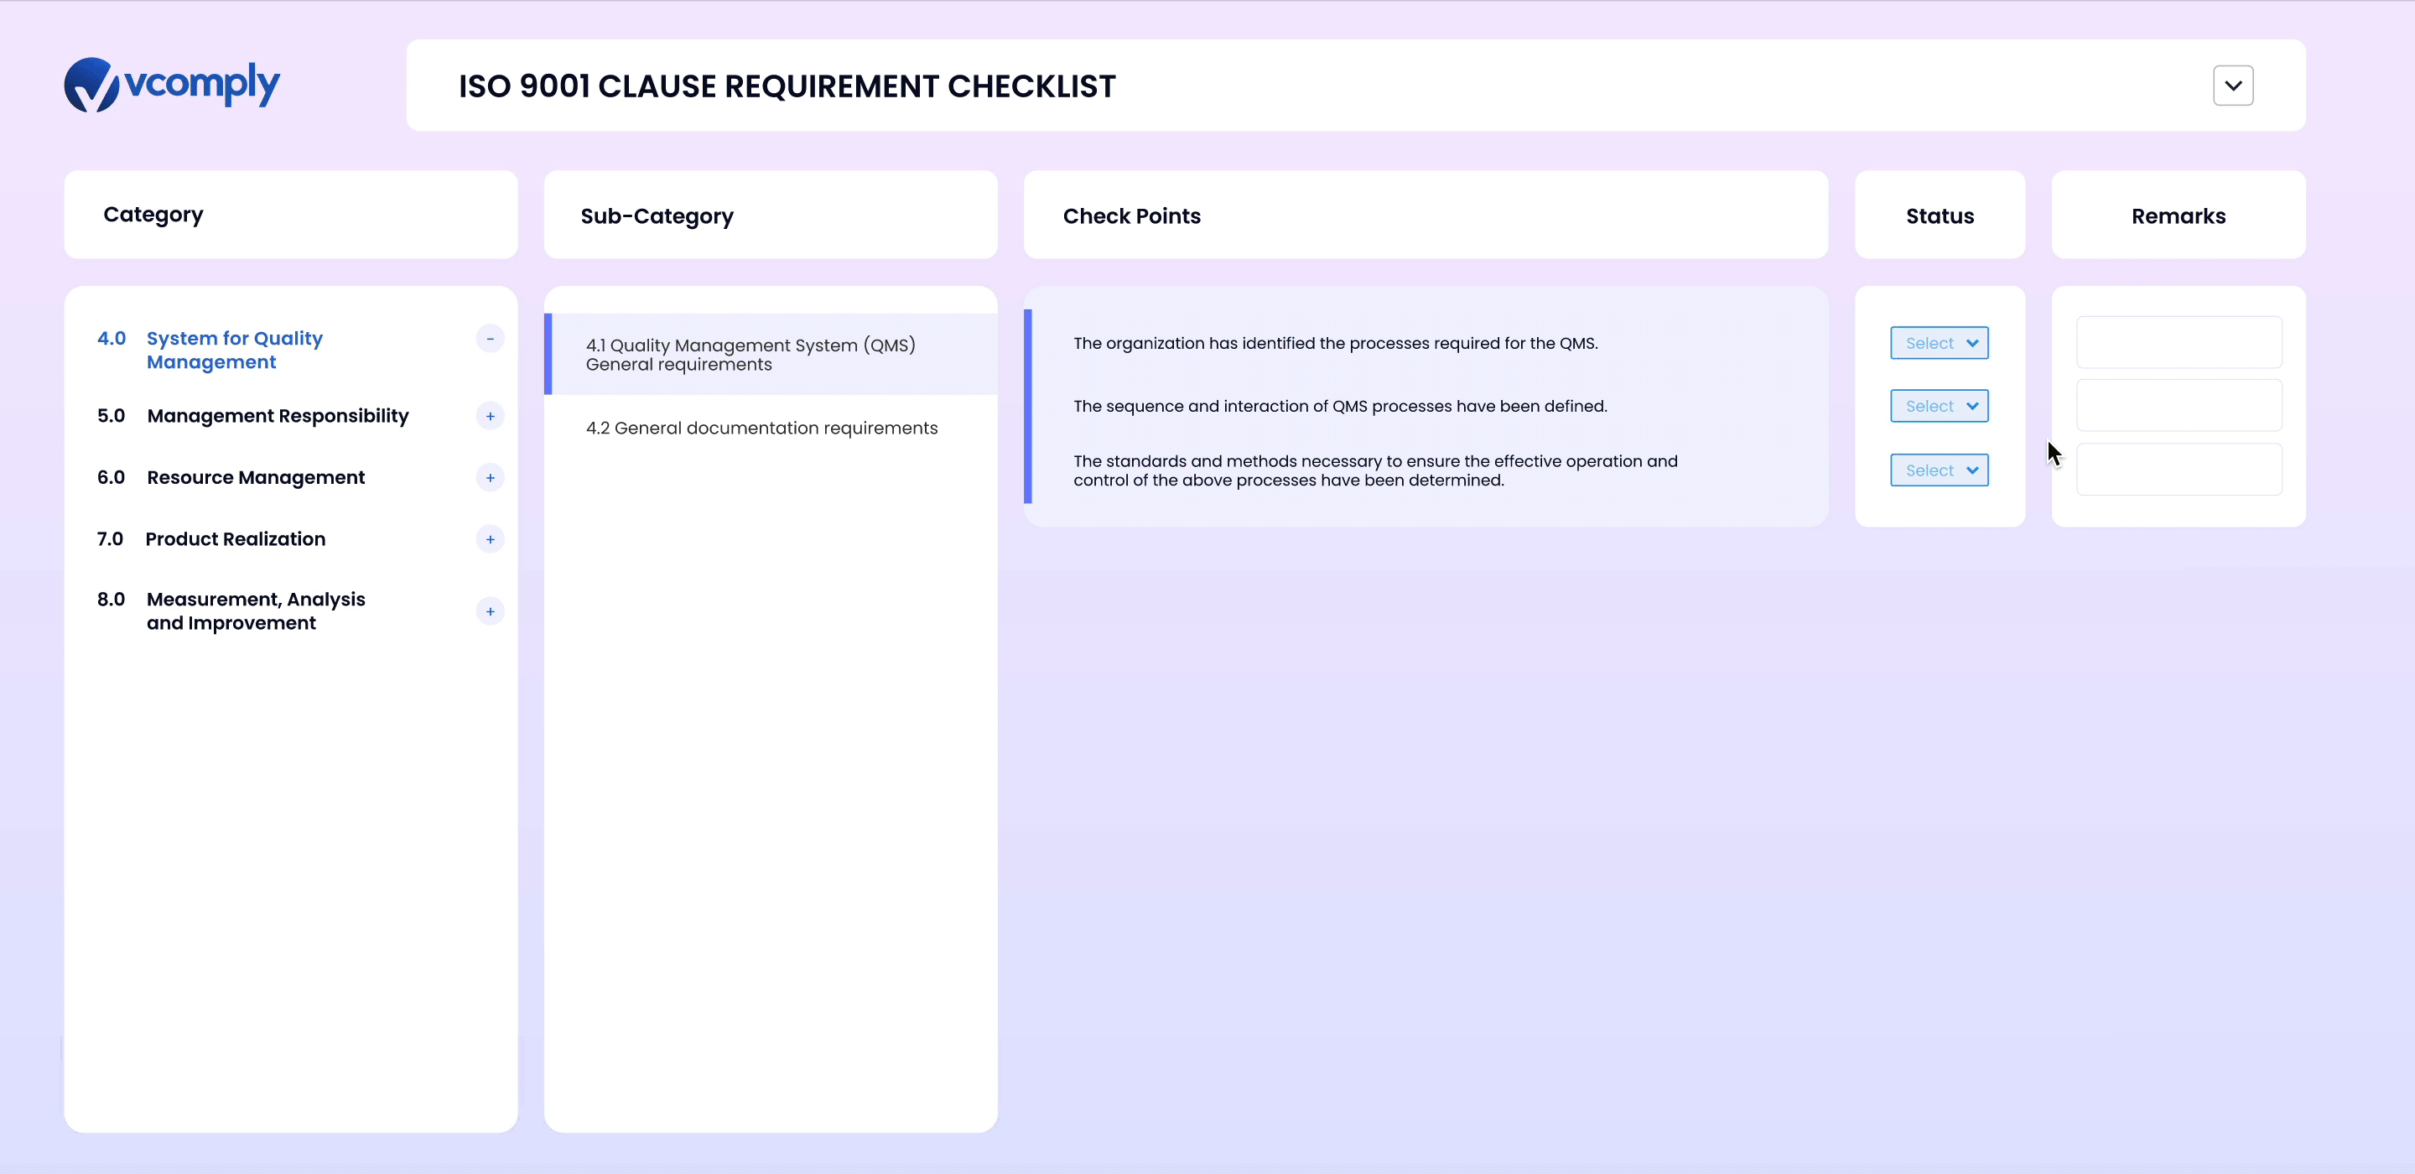
Task: Open 7.0 Product Realization category
Action: point(236,539)
